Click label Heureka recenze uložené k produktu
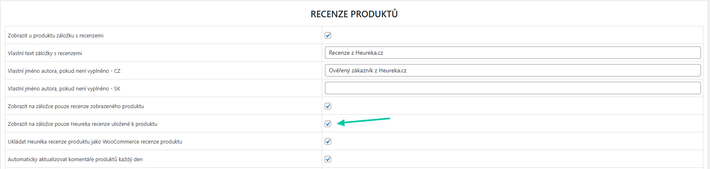The height and width of the screenshot is (169, 710). [82, 124]
